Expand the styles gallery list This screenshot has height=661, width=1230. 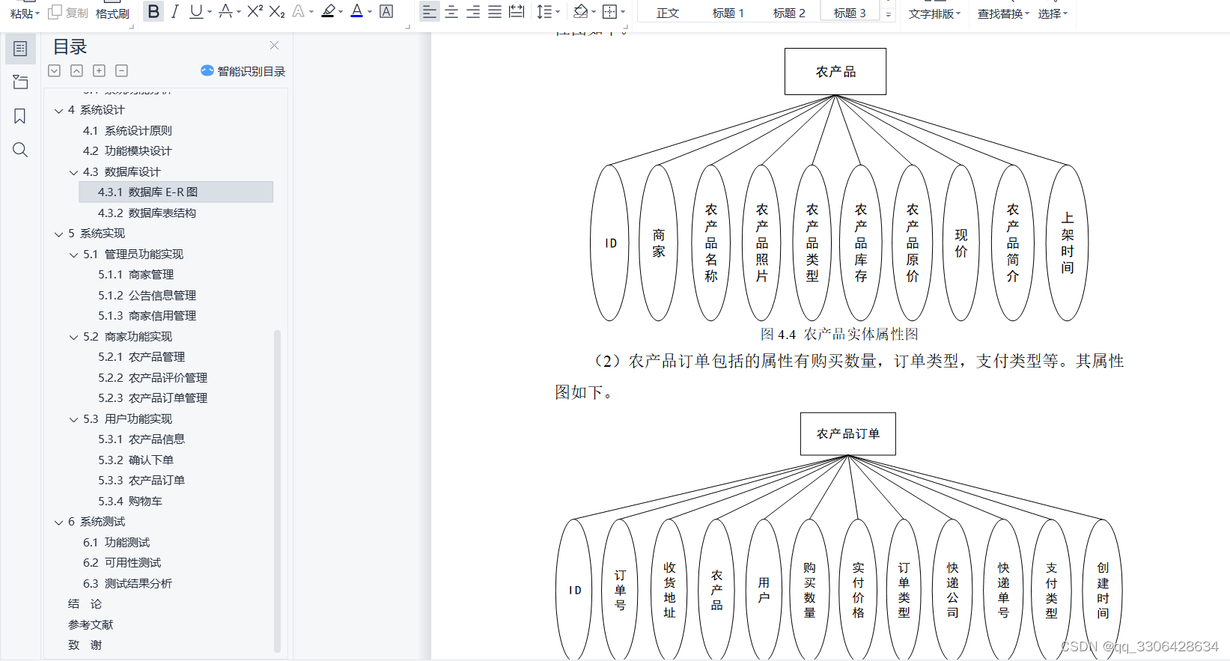point(889,13)
